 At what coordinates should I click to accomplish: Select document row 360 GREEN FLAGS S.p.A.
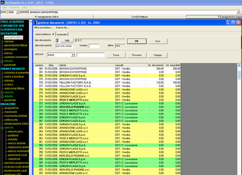107,145
